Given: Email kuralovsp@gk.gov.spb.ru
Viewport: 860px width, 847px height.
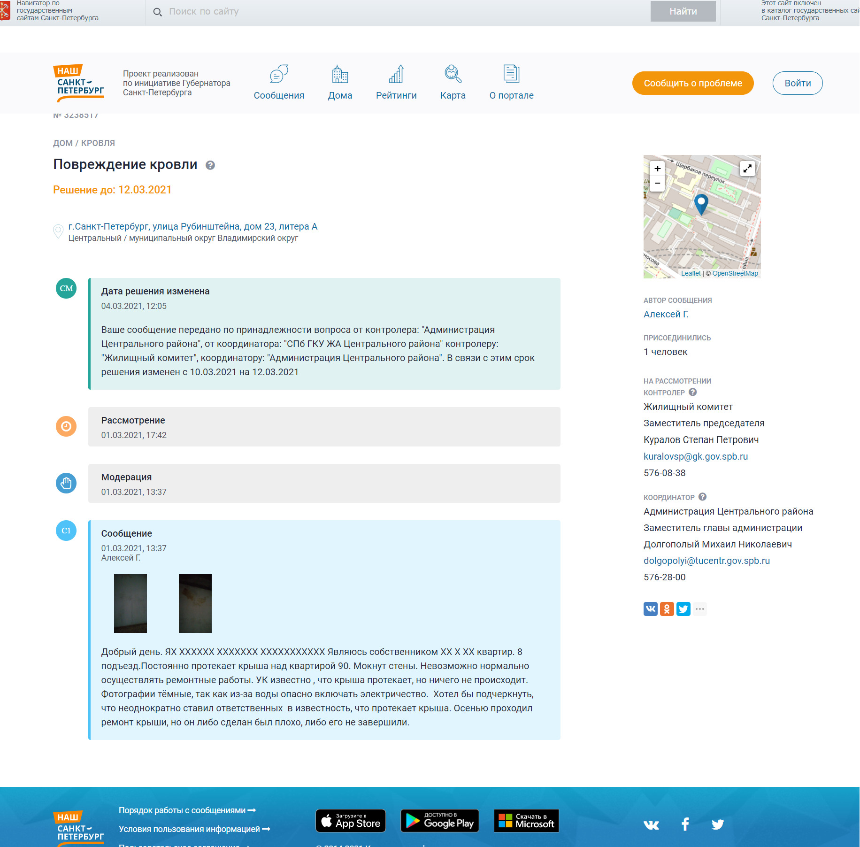Looking at the screenshot, I should 696,456.
